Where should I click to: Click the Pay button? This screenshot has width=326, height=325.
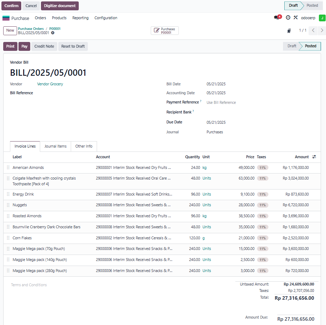[24, 46]
